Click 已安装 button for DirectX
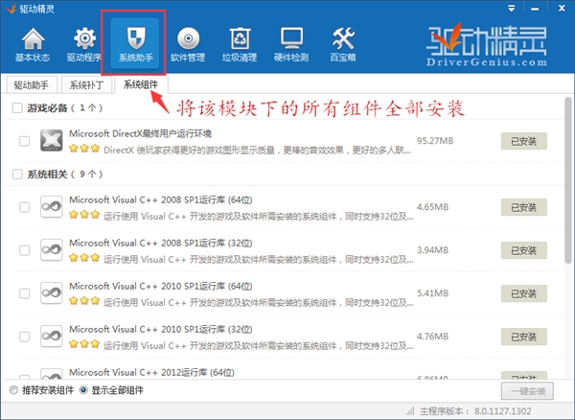 [x=524, y=141]
